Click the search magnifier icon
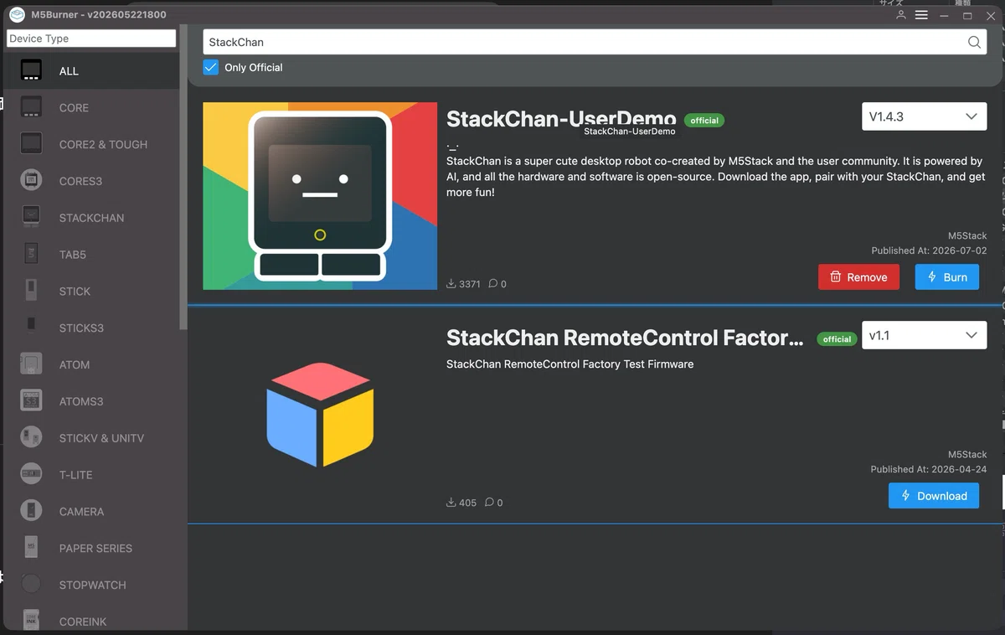 tap(974, 42)
